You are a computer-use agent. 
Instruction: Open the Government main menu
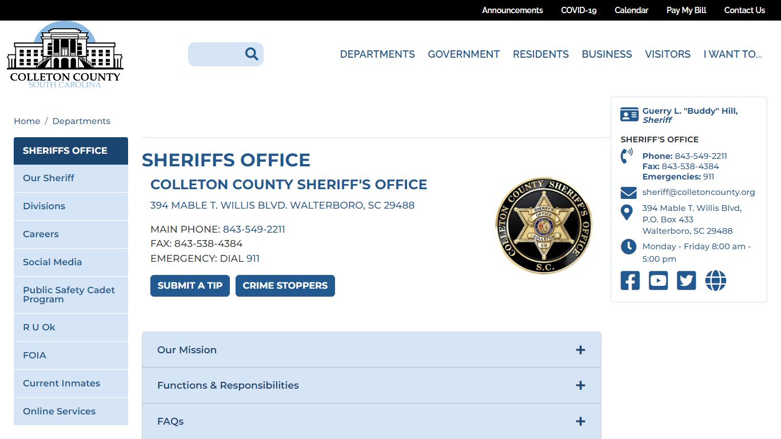(464, 54)
